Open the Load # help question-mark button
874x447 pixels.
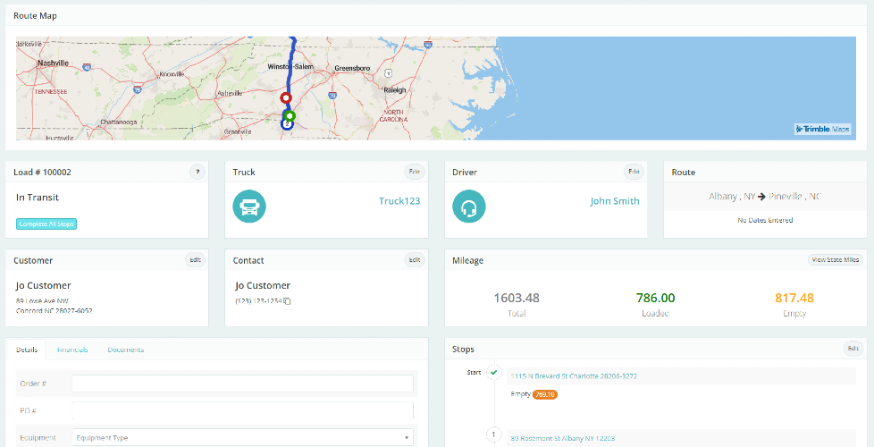coord(197,172)
